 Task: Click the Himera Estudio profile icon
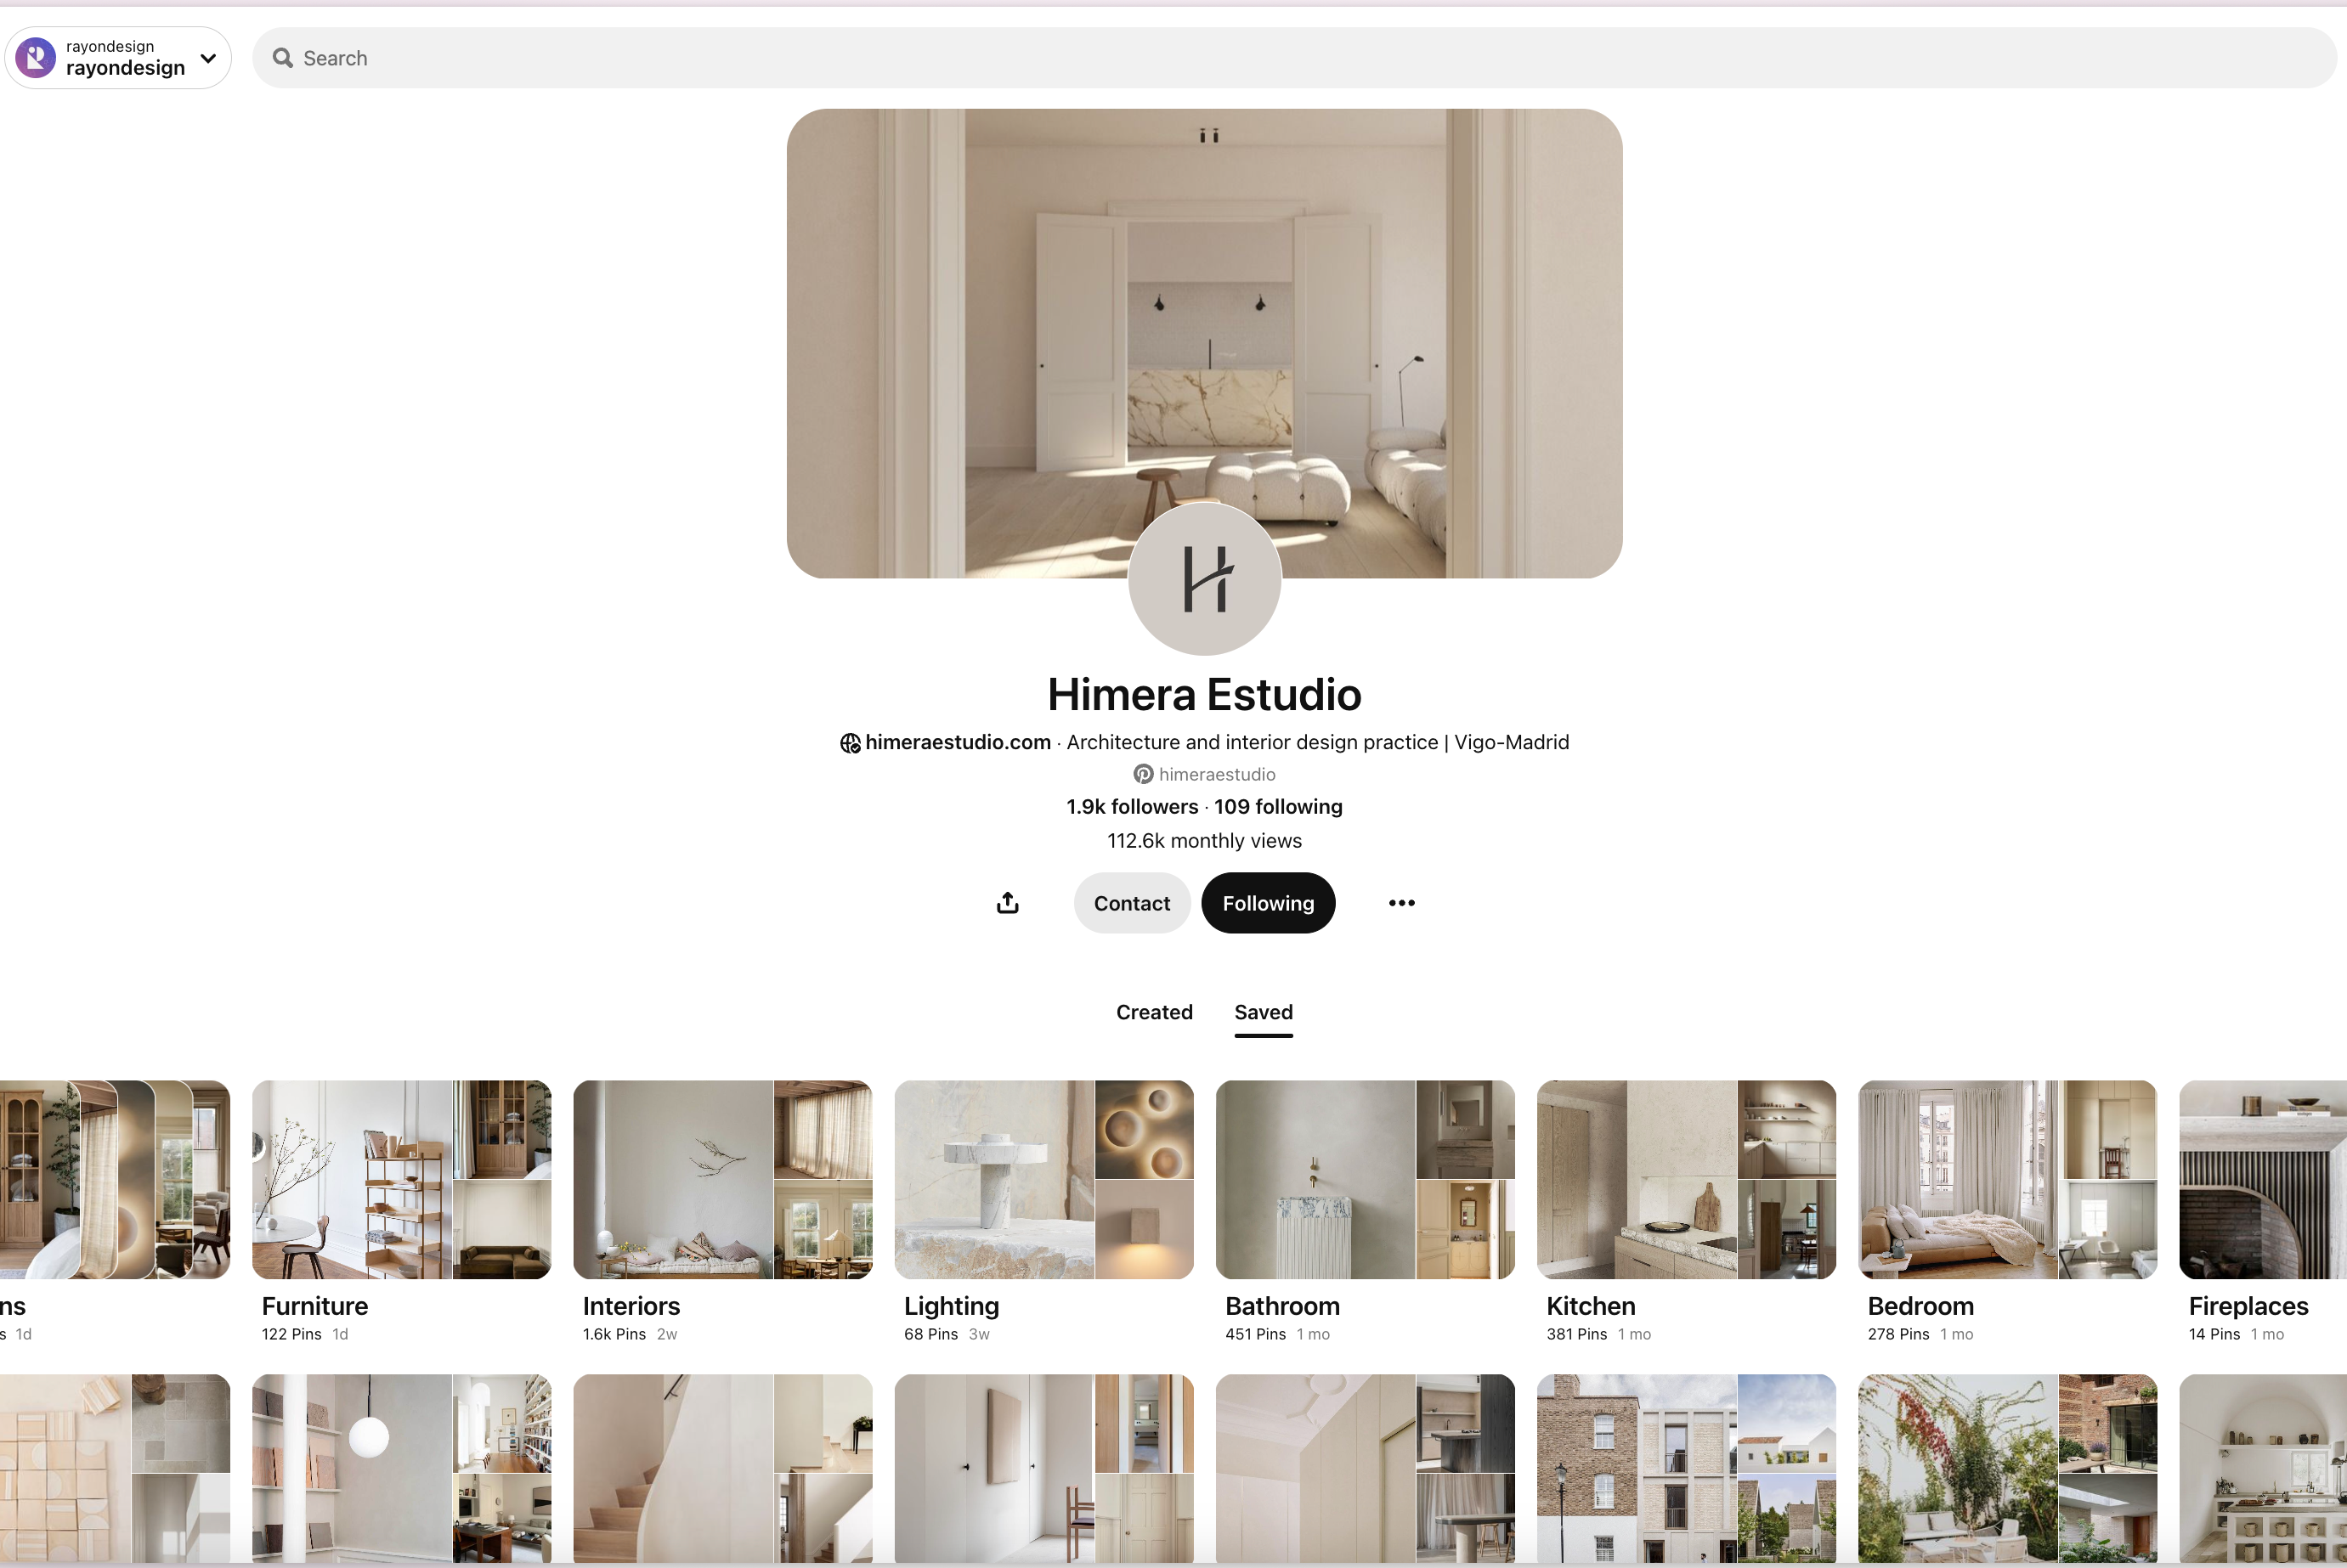click(x=1204, y=578)
